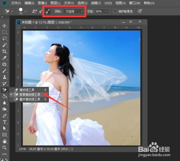Open the 窗口(W) menu
This screenshot has height=161, width=180.
click(135, 3)
